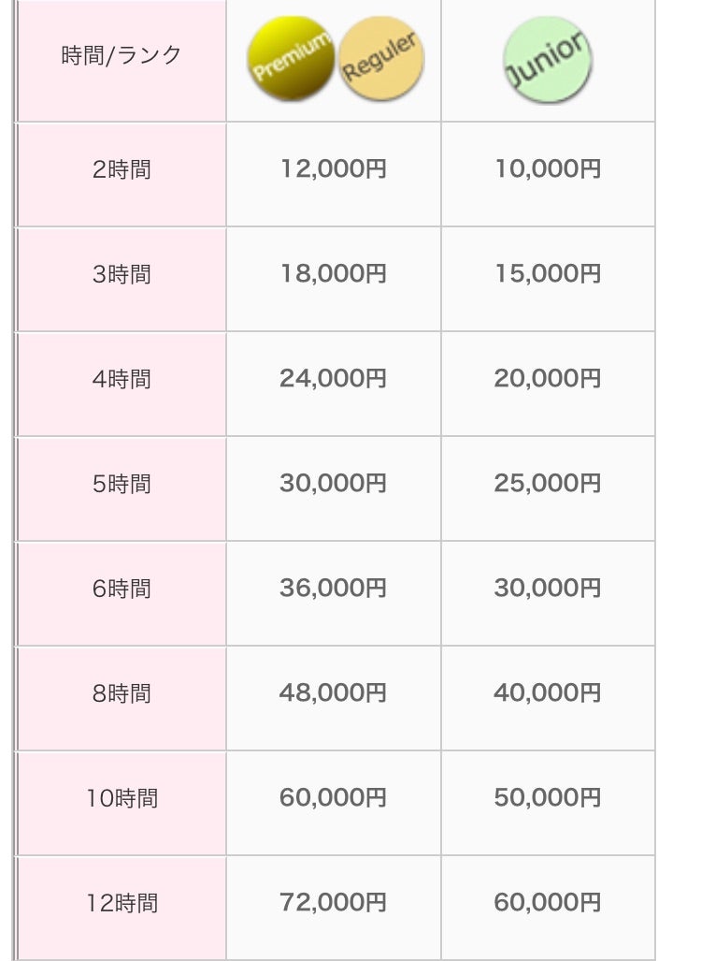Click the 40,000円 Junior price

548,692
